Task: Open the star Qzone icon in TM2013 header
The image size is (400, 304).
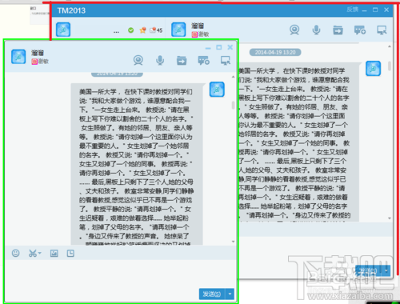Action: [x=143, y=30]
